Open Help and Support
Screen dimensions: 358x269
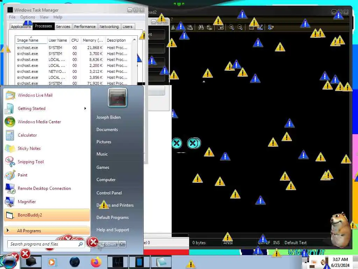[x=113, y=230]
